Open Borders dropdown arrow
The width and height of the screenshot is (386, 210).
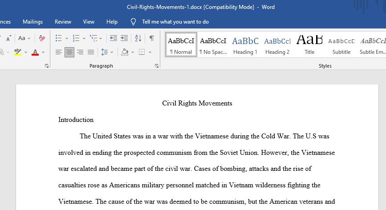[x=150, y=52]
